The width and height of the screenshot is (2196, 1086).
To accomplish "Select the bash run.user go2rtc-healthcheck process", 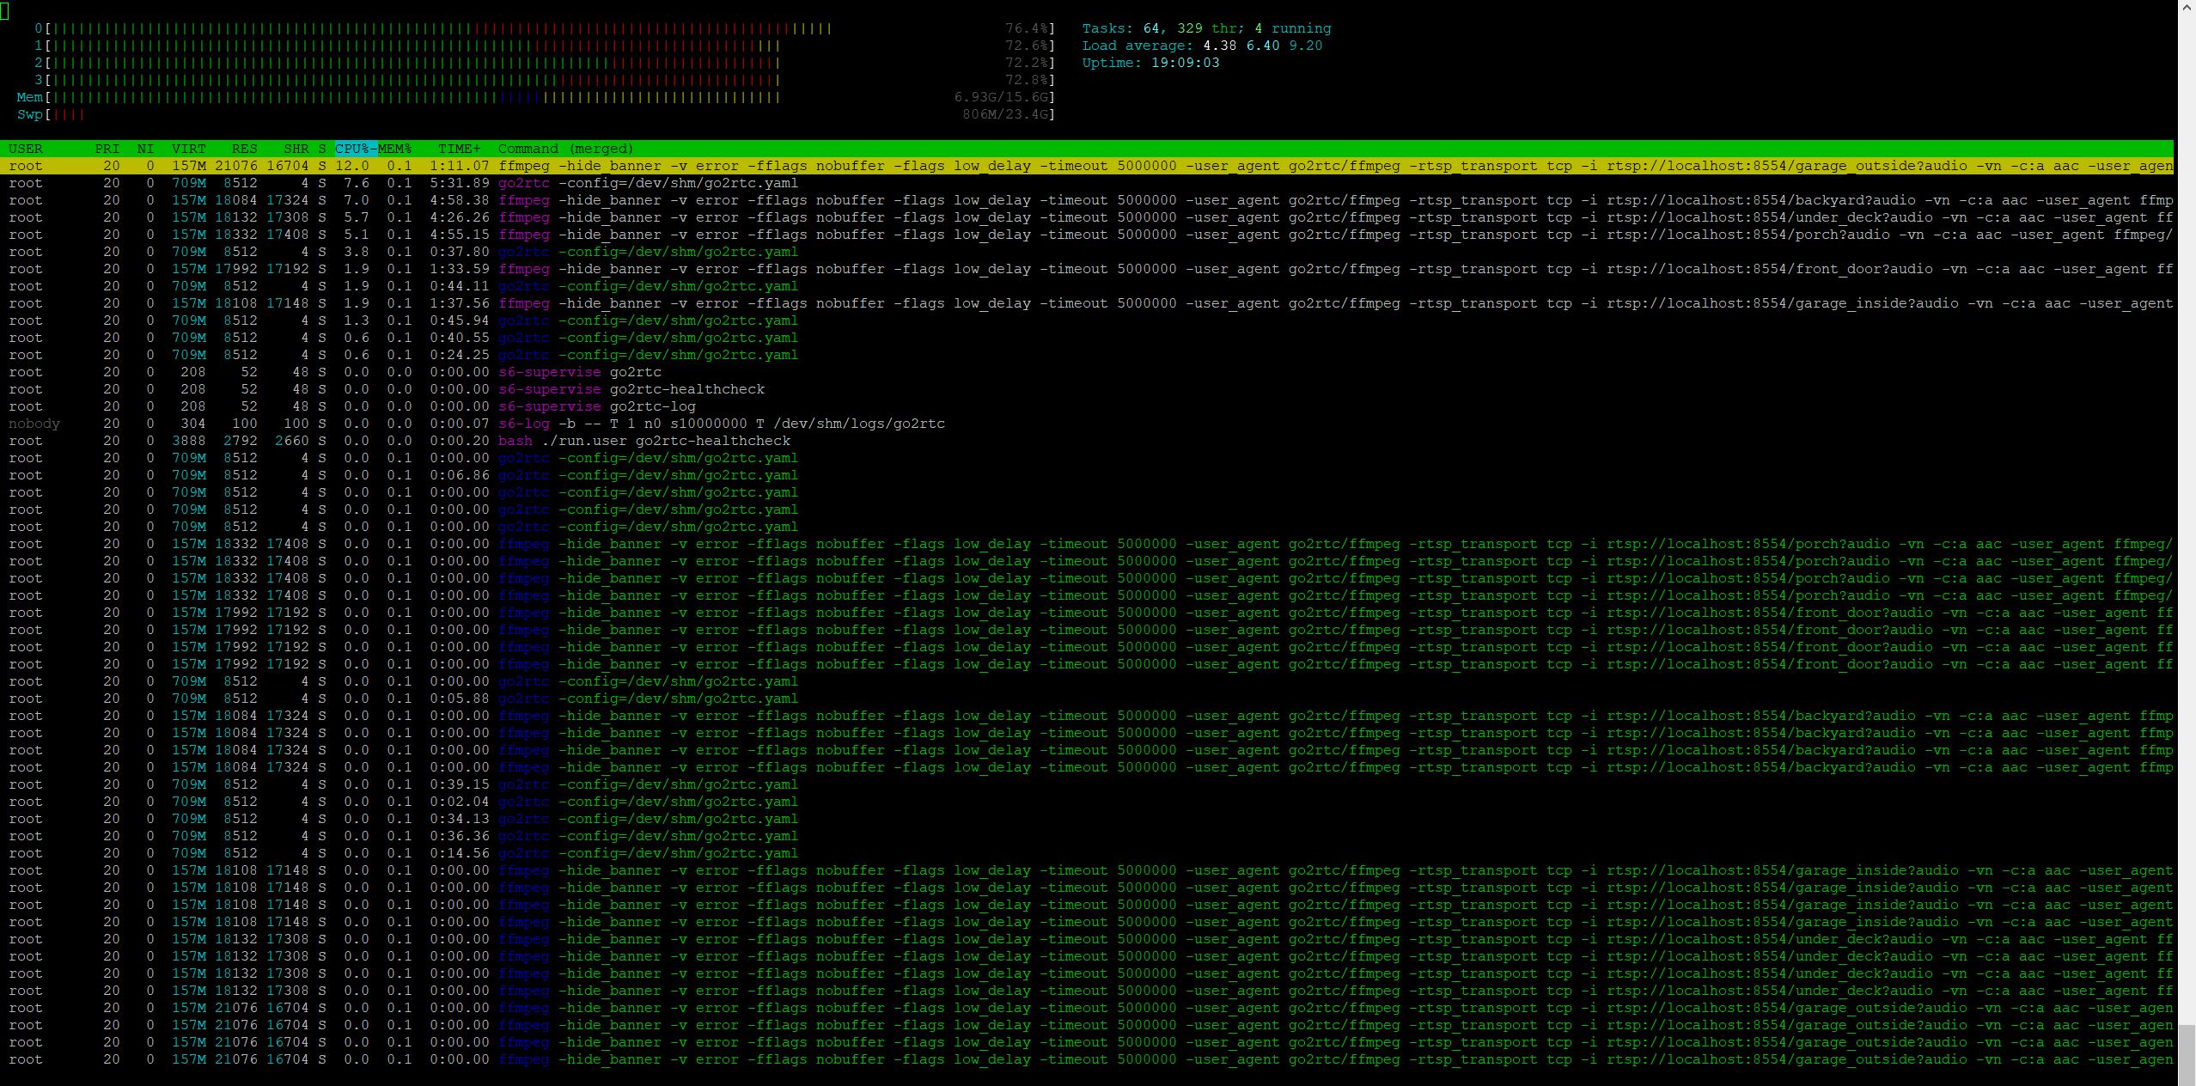I will pos(601,441).
